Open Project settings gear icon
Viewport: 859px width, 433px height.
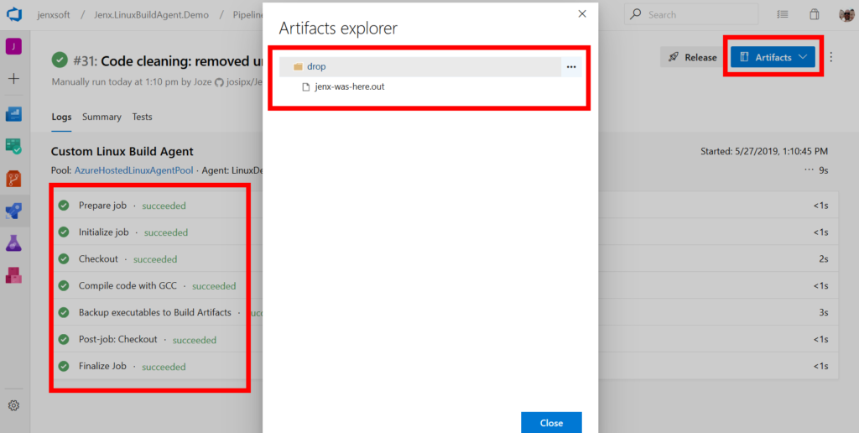(x=13, y=405)
